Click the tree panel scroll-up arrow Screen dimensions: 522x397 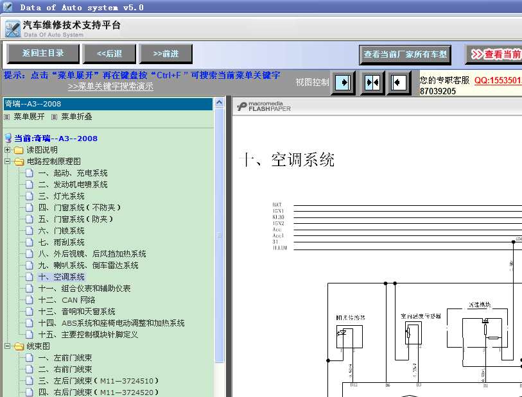[x=219, y=102]
